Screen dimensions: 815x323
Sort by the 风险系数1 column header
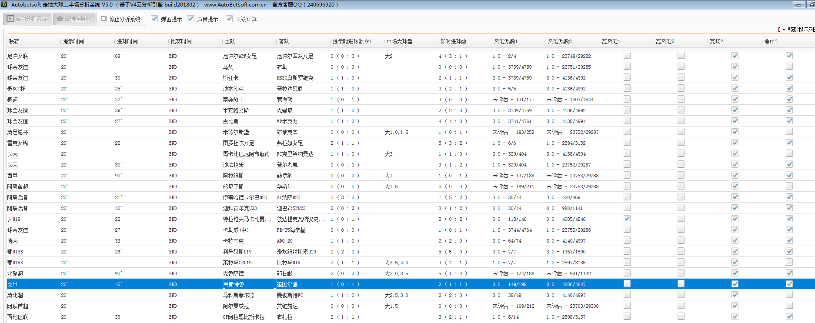[506, 41]
